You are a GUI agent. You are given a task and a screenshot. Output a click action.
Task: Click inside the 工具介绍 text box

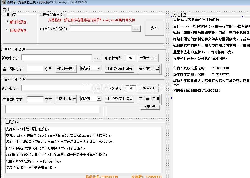coord(83,150)
